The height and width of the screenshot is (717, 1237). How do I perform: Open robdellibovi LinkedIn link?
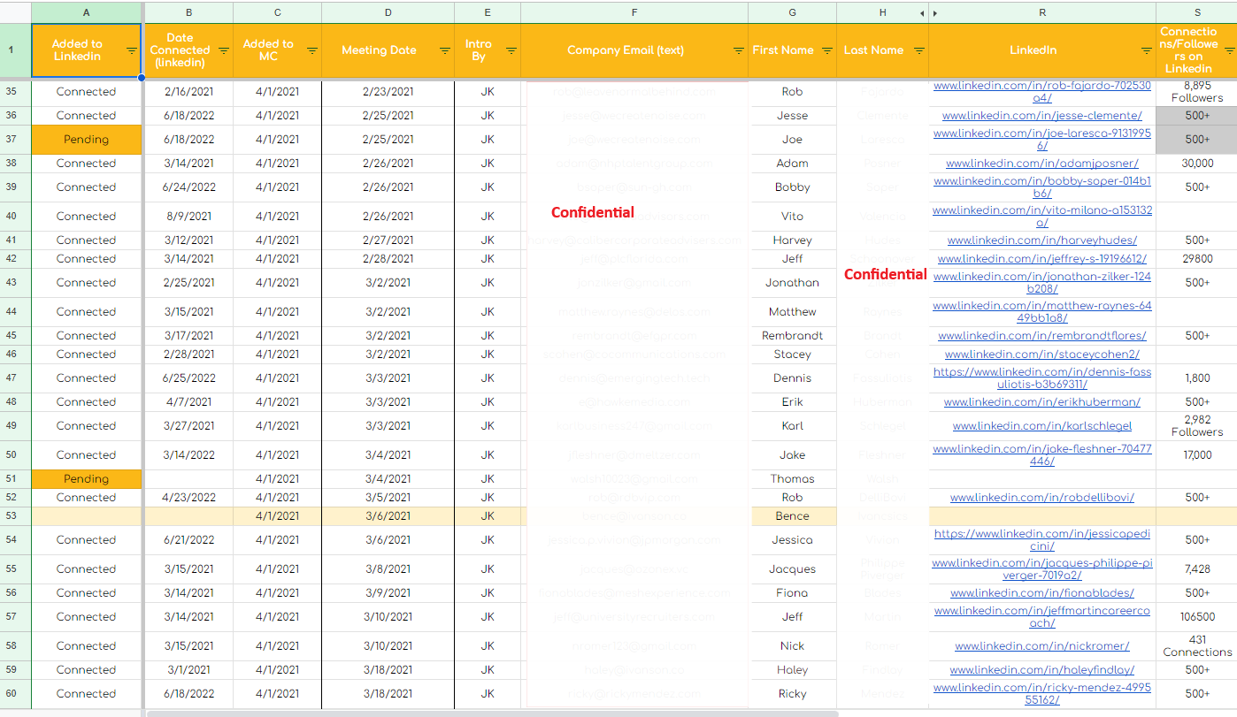[1042, 498]
